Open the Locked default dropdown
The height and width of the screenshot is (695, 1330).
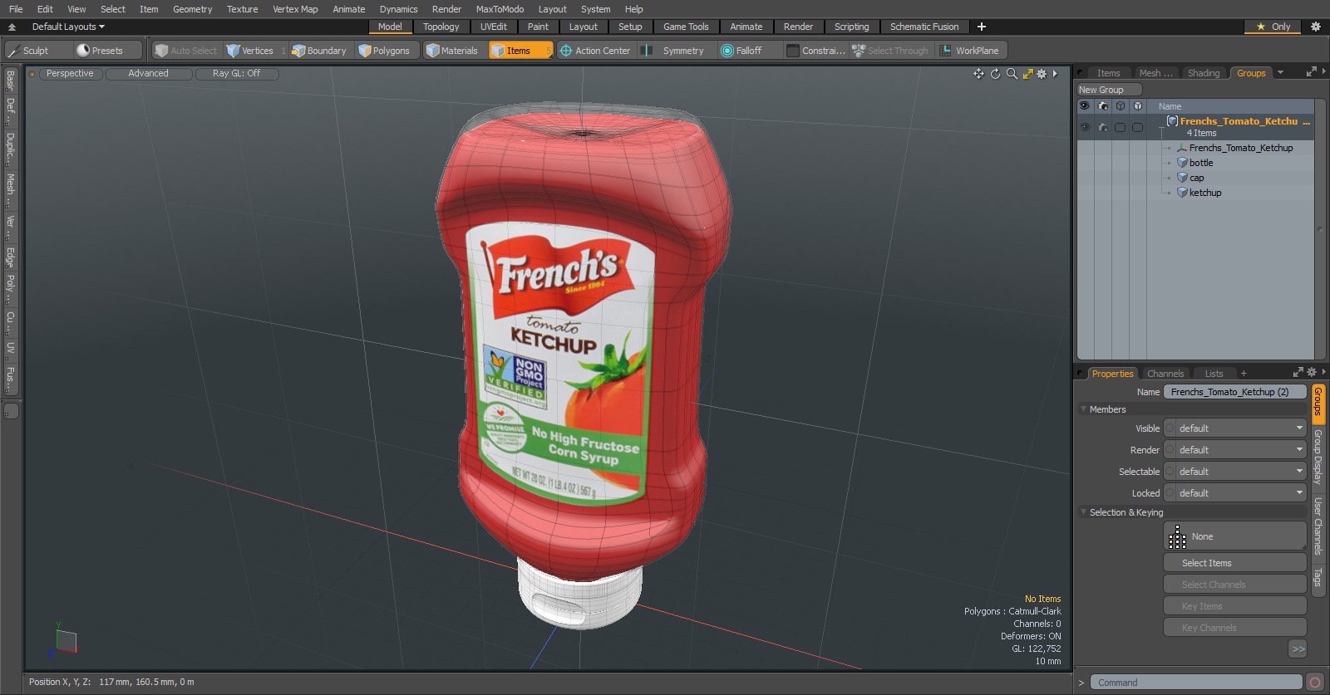point(1241,493)
